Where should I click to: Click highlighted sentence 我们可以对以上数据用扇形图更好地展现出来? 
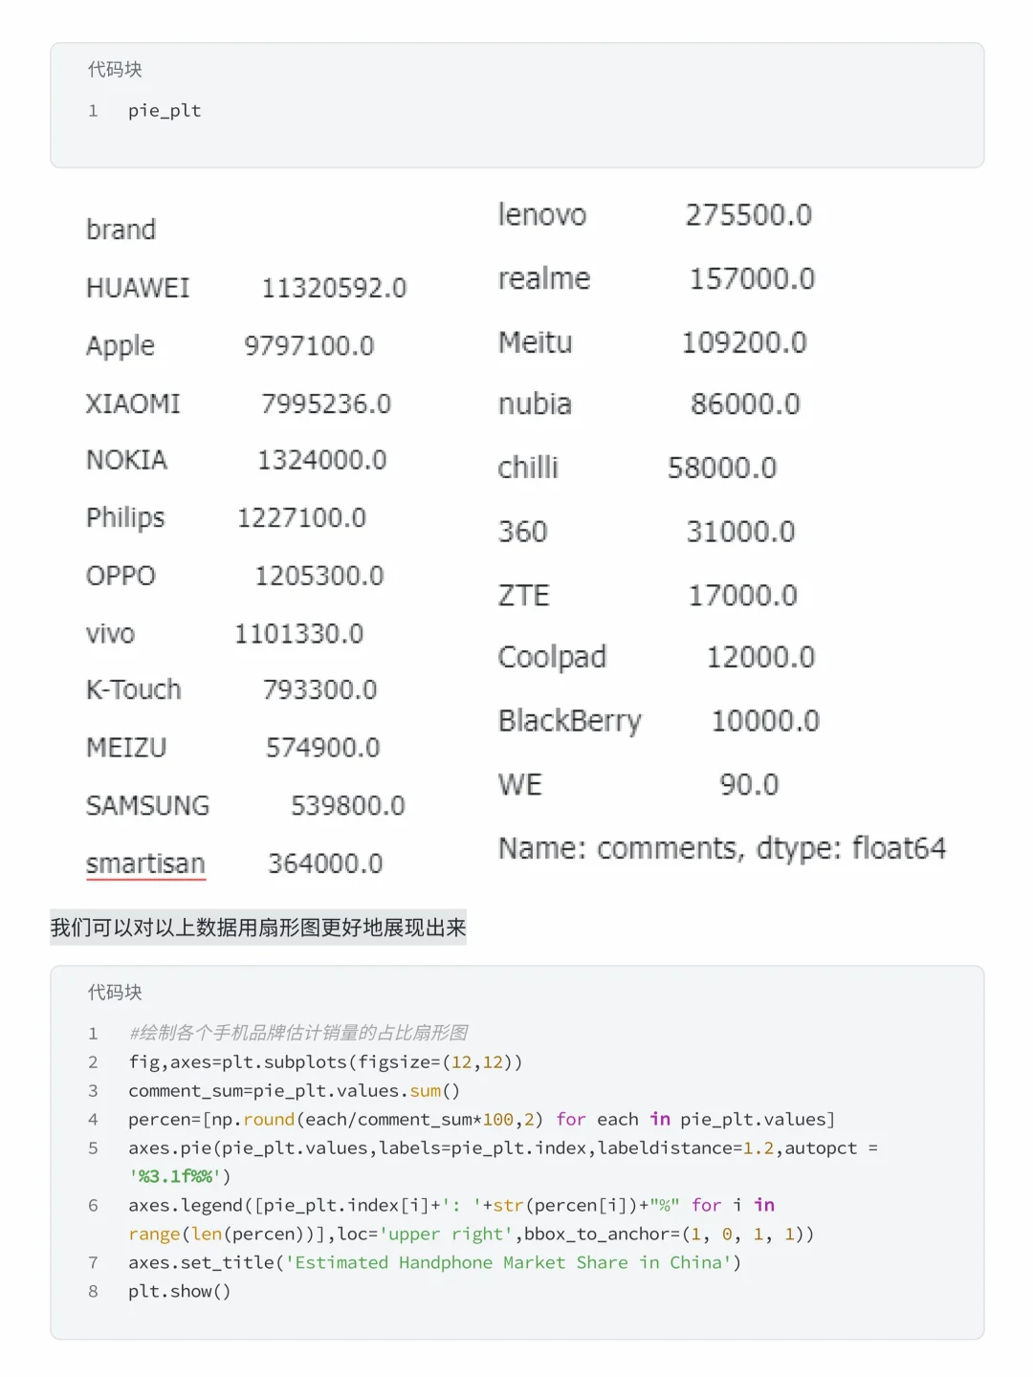[258, 928]
